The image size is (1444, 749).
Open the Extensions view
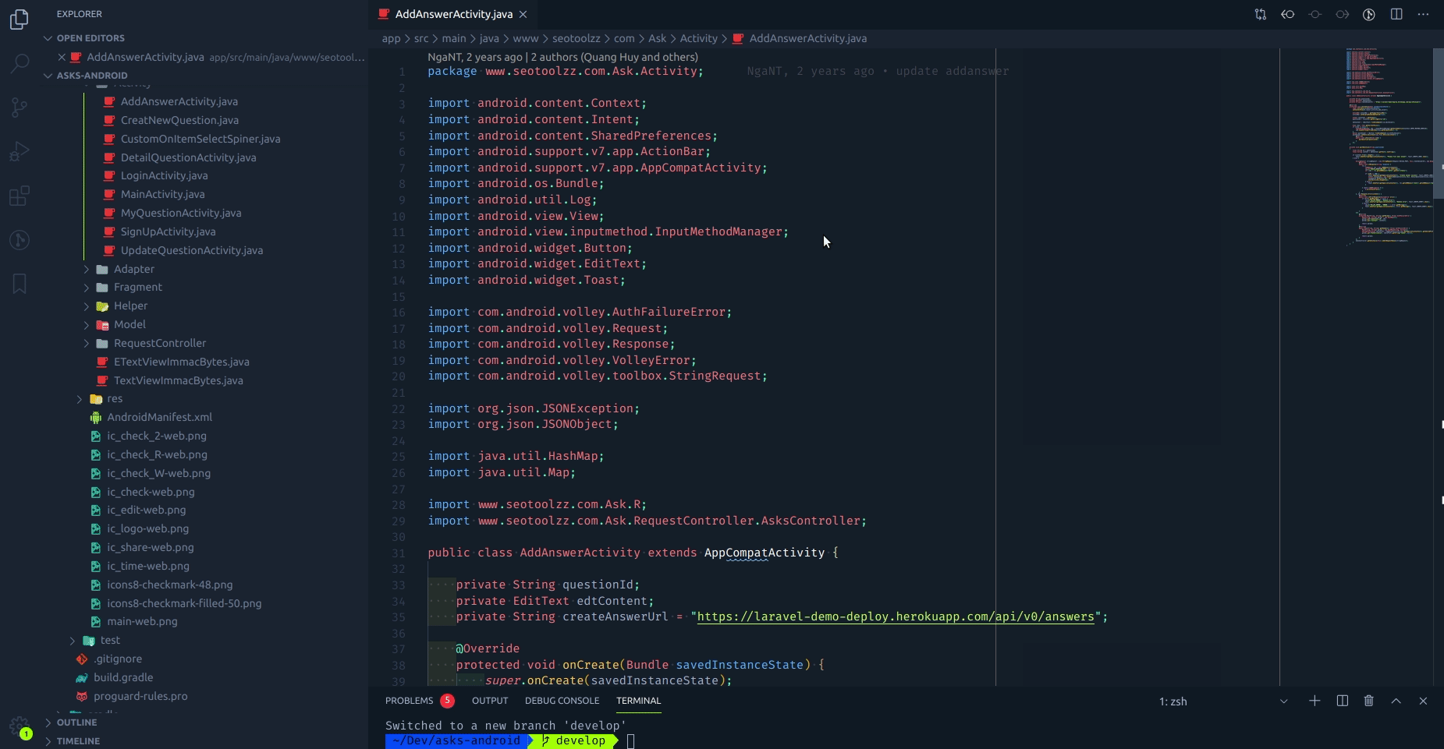(20, 196)
